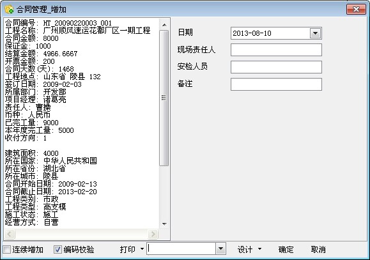Screen dimensions: 370x260
Task: Close the 合同管理_增加 dialog
Action: click(x=356, y=9)
